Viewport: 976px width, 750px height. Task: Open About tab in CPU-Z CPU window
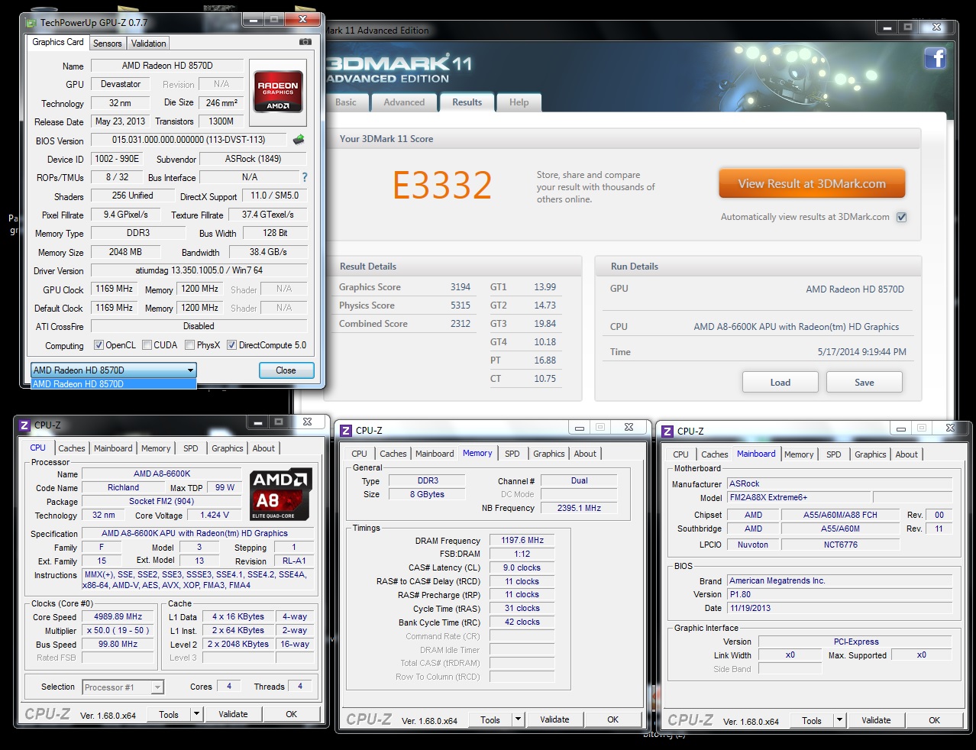[263, 448]
